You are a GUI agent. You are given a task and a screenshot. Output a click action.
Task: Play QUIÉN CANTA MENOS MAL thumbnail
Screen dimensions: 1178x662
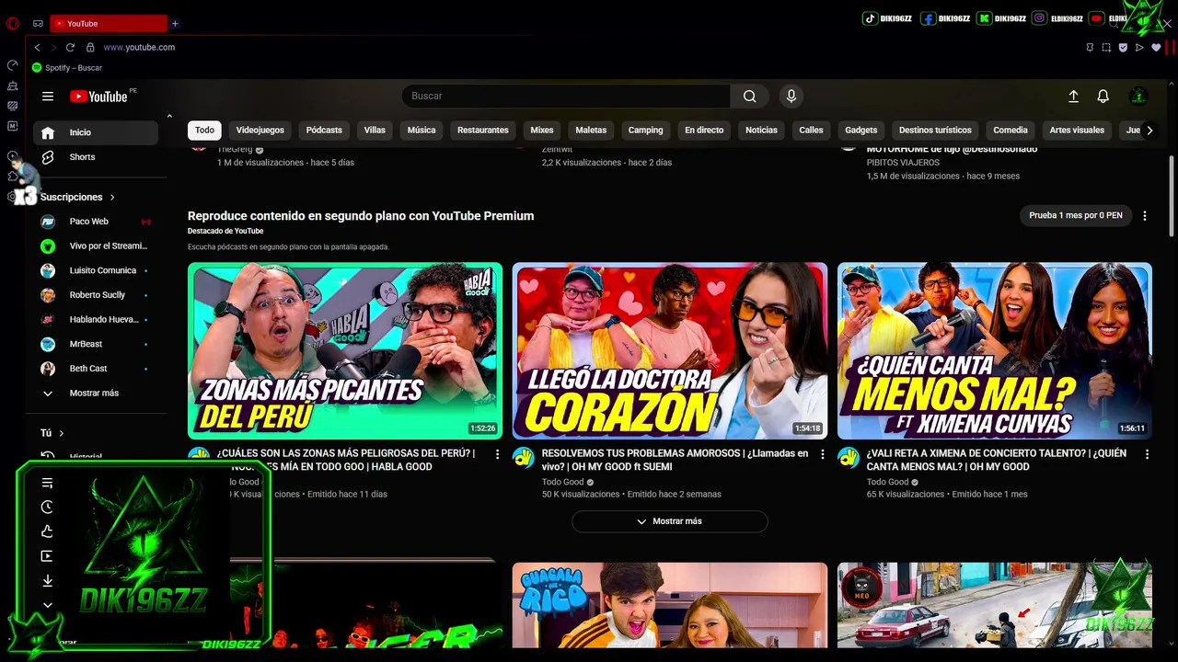click(995, 351)
